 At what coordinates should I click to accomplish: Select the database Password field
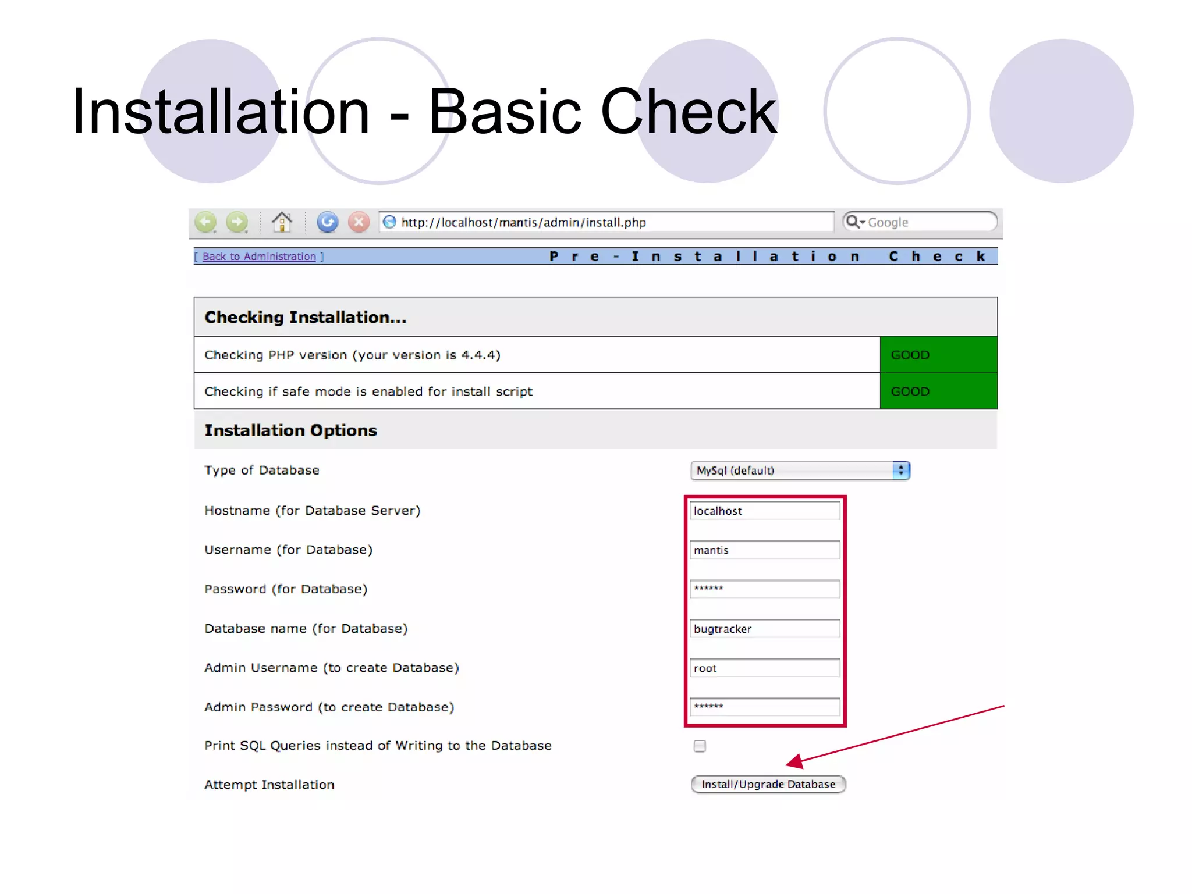coord(765,589)
